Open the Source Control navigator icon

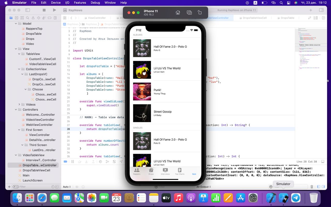17,18
